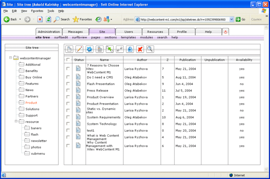Open the Favorites star button
Image resolution: width=270 pixels, height=179 pixels.
point(82,19)
